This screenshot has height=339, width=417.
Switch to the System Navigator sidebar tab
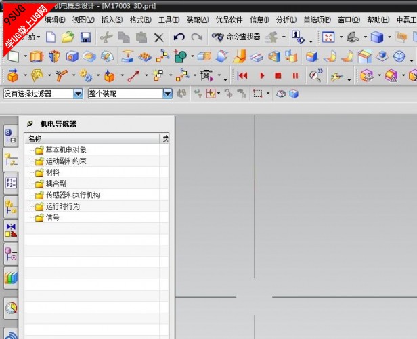click(x=11, y=136)
